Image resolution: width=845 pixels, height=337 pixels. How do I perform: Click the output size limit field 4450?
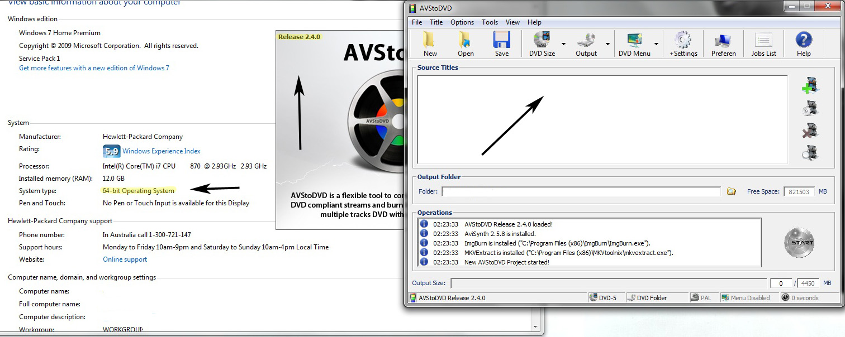tap(808, 283)
